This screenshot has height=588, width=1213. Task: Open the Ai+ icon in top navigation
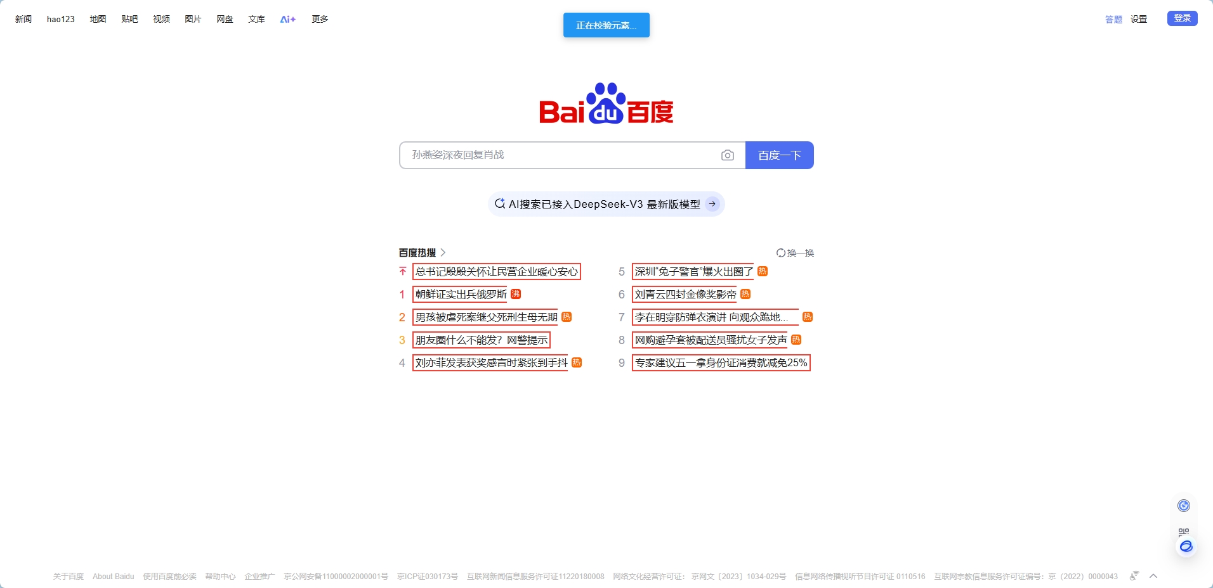click(288, 19)
